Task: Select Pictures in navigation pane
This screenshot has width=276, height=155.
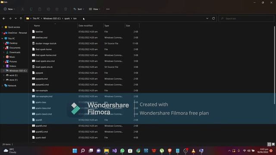Action: (13, 62)
